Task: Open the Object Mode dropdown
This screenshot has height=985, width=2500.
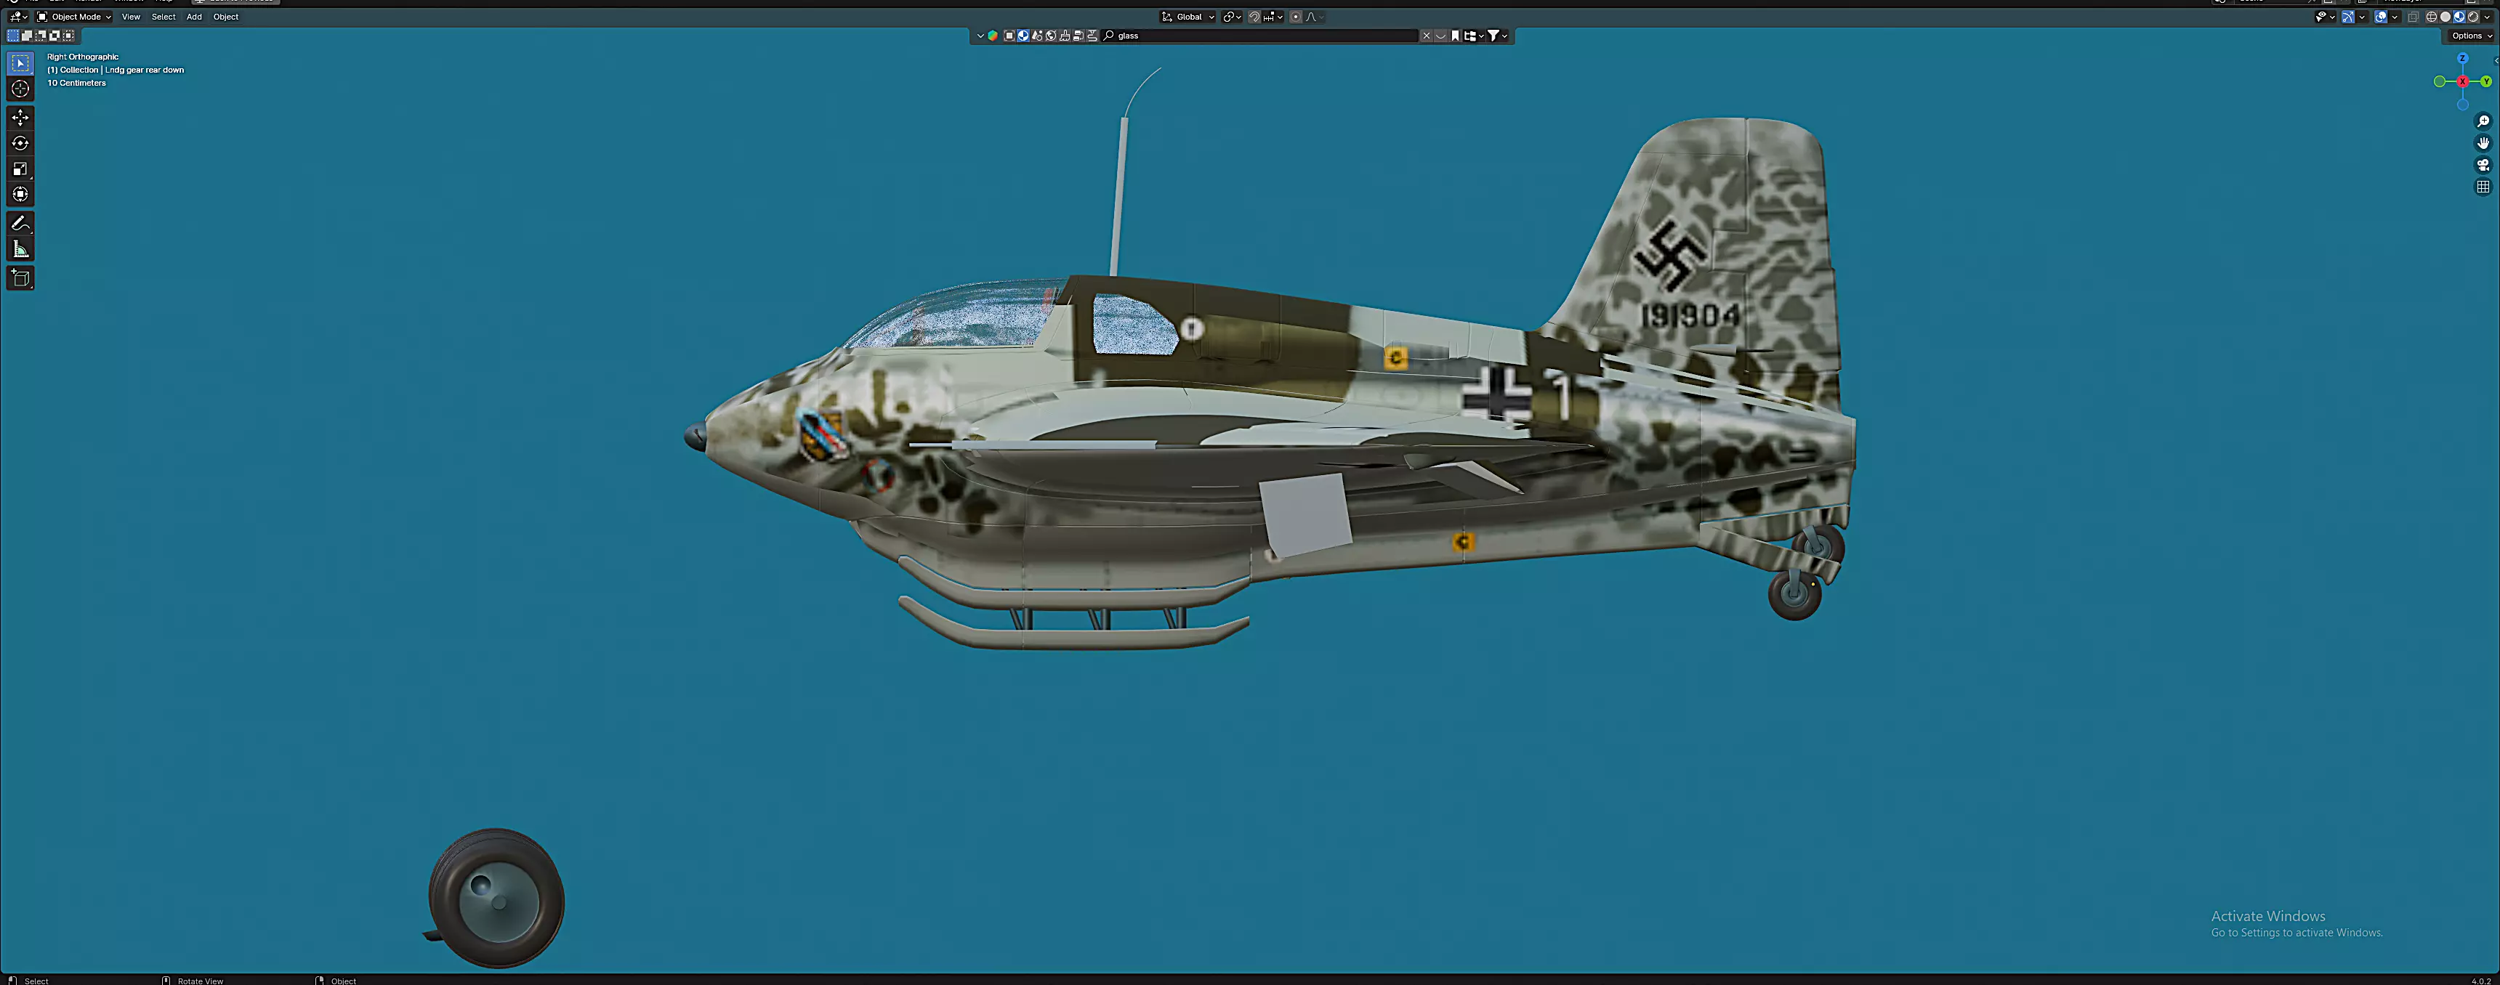Action: [x=75, y=17]
